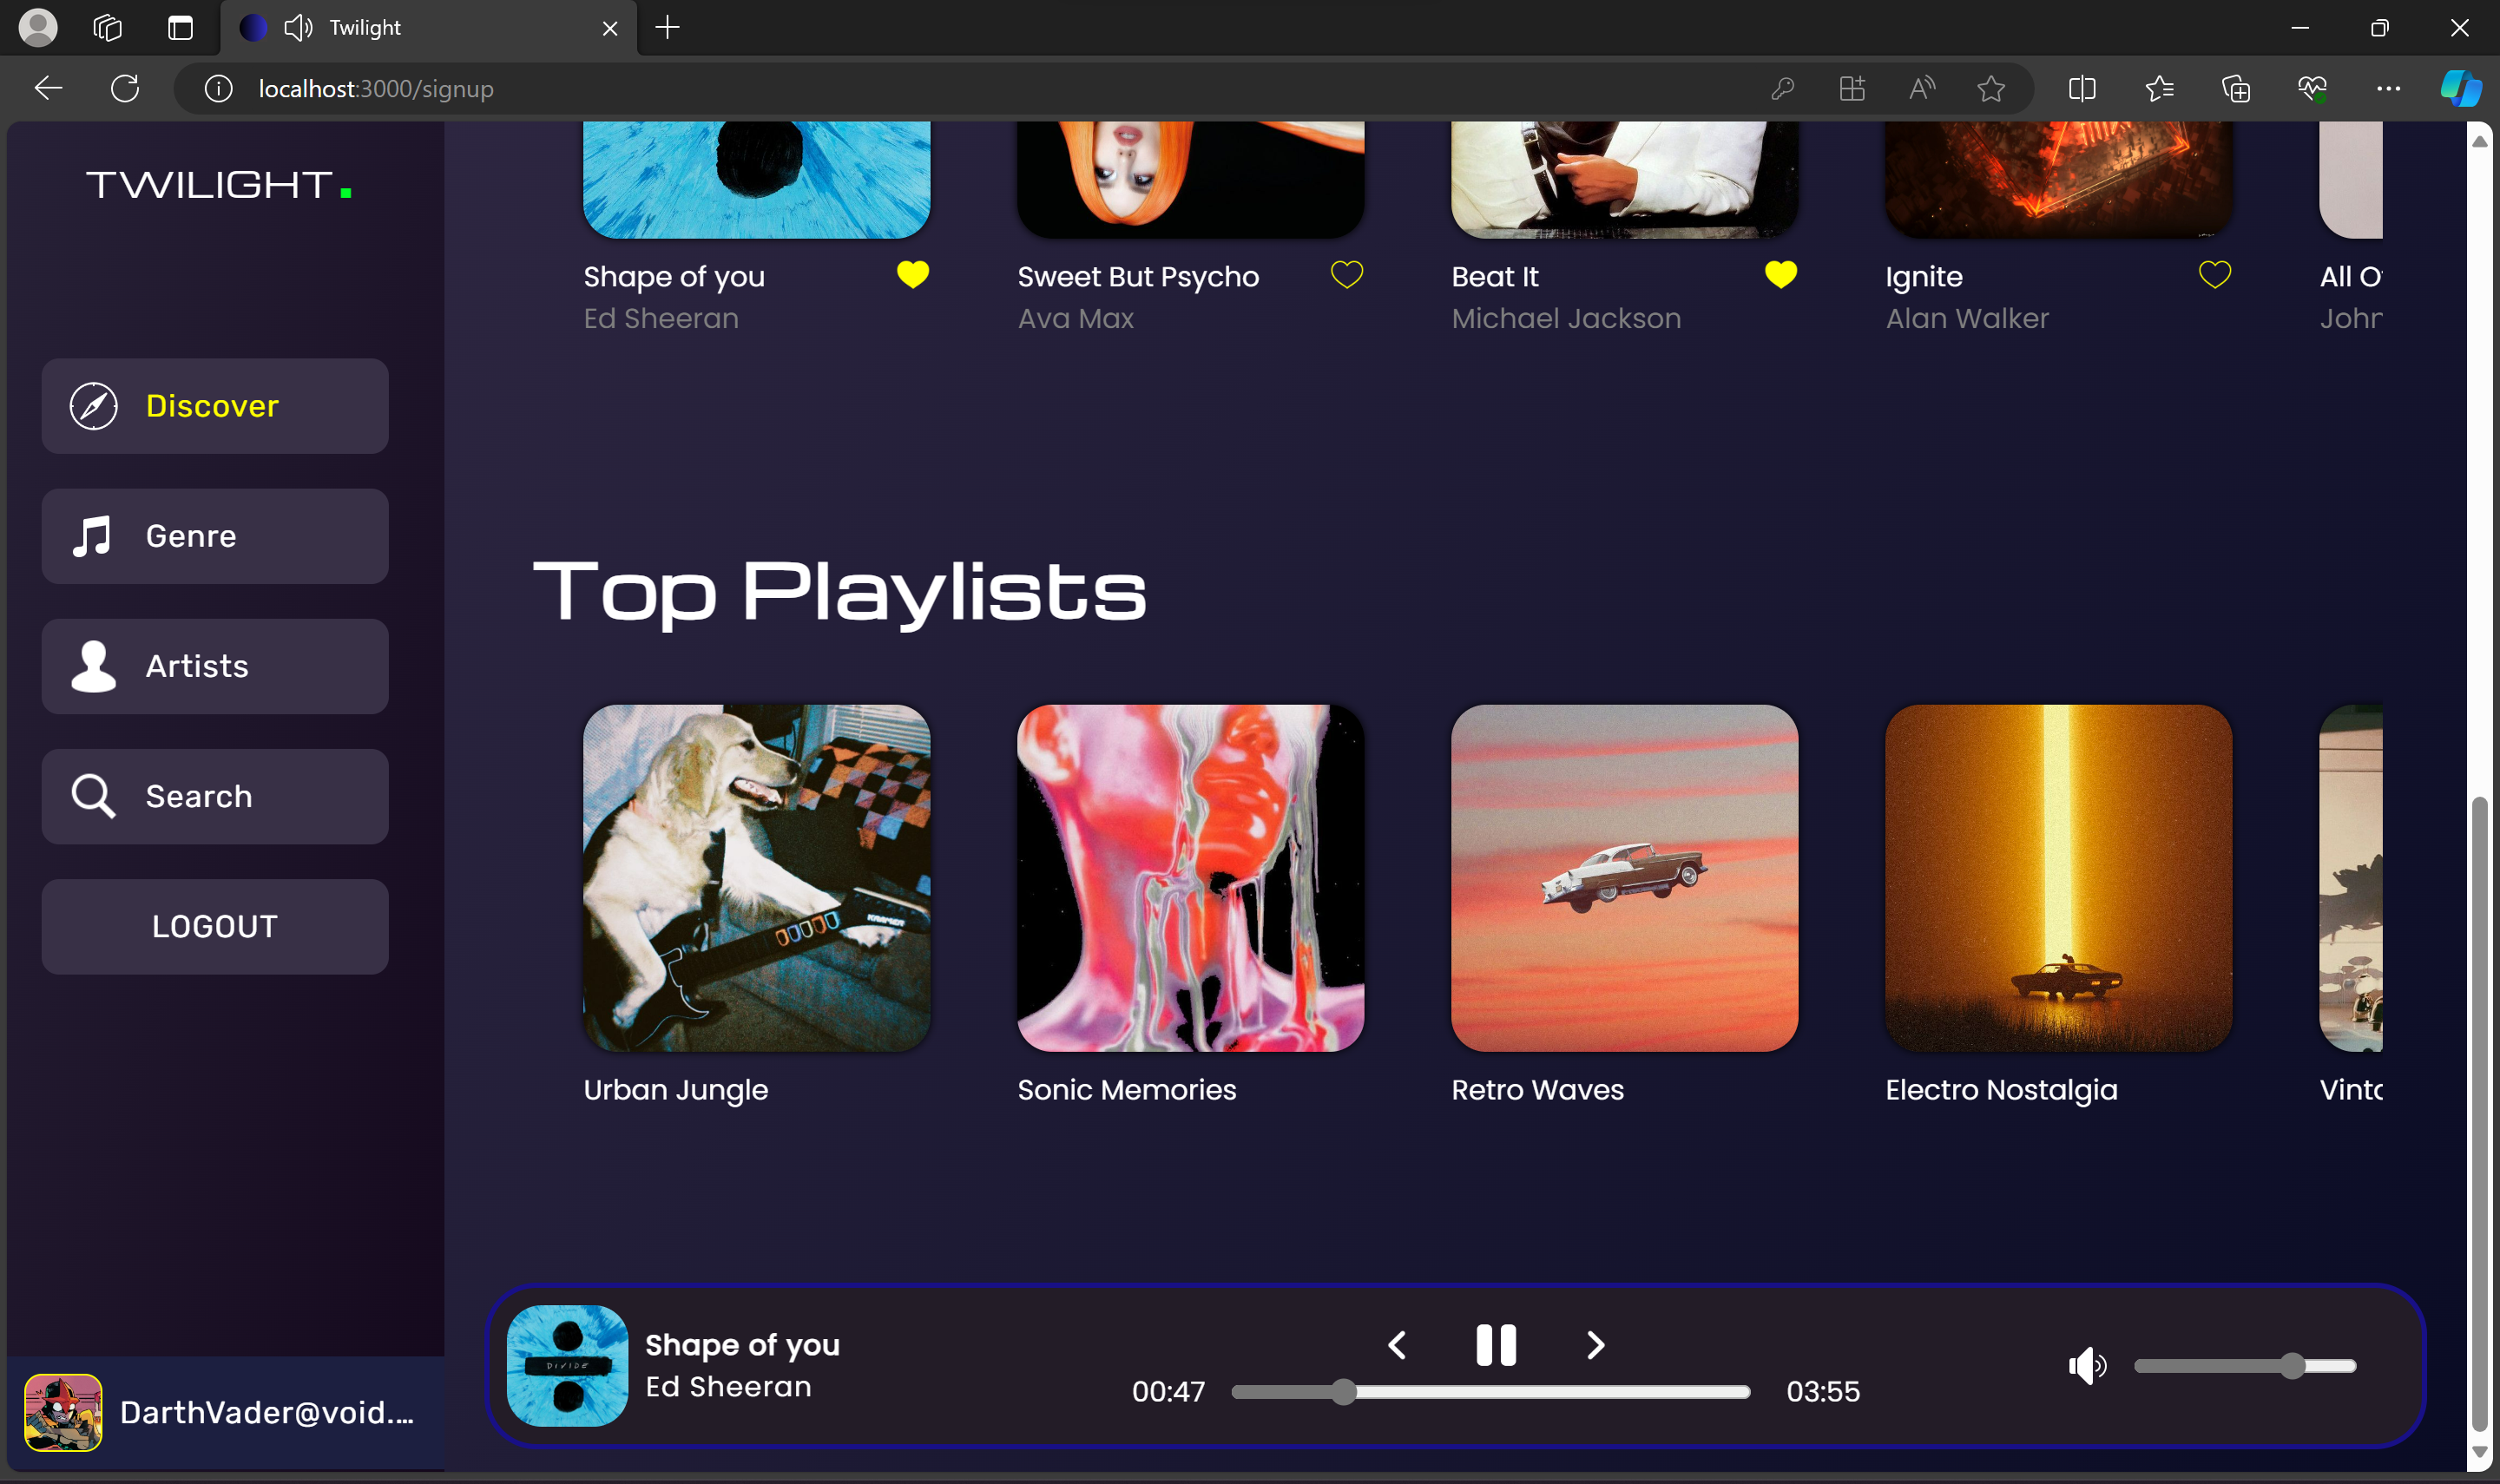
Task: Open the browser settings menu
Action: click(2389, 88)
